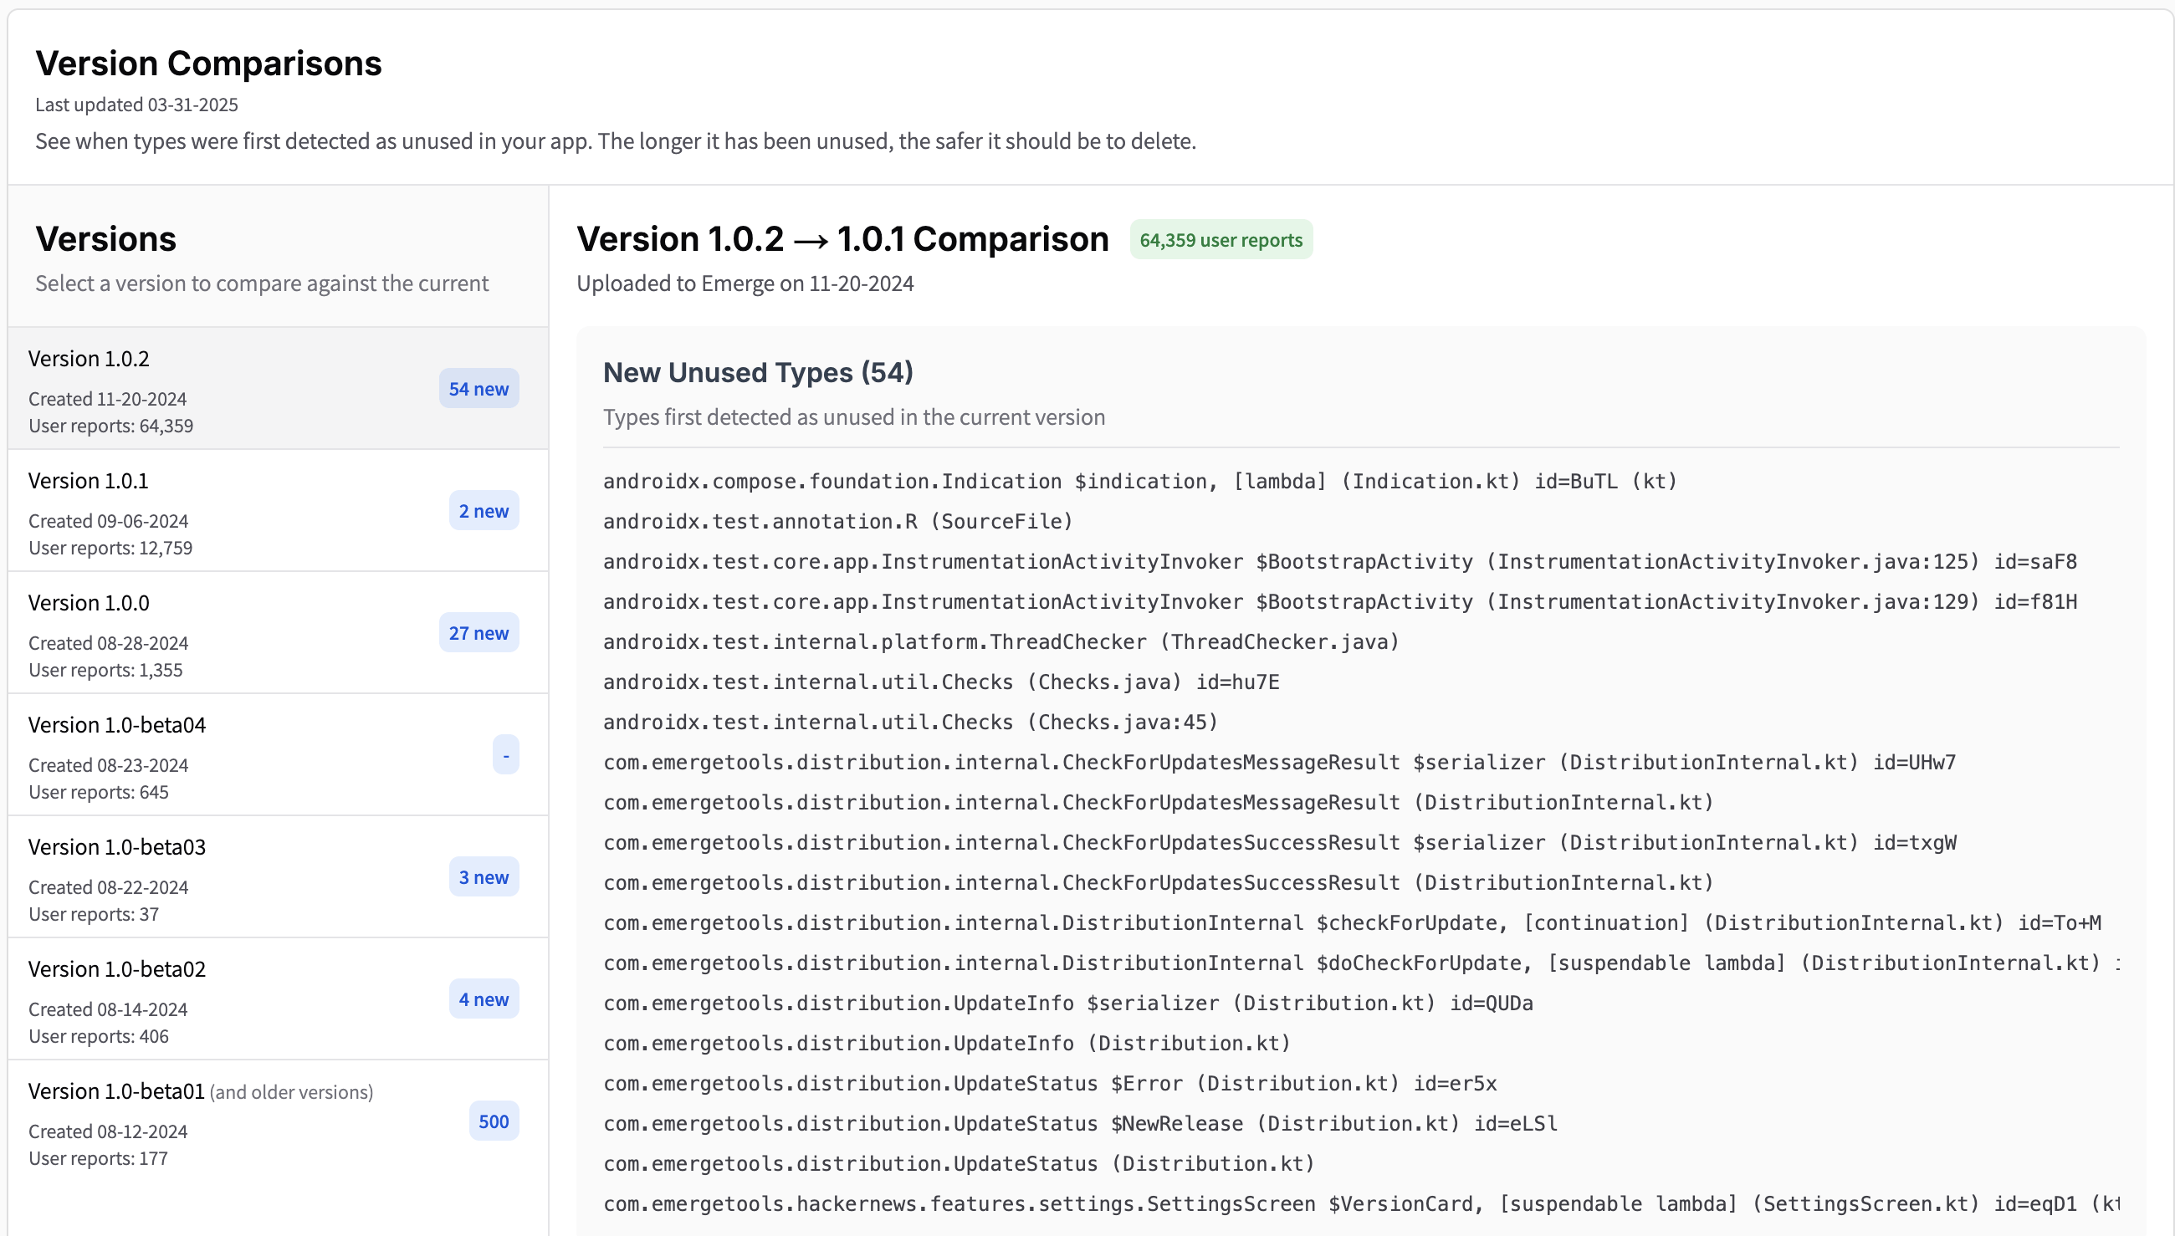Click the 3 new badge on Version 1.0-beta03
The height and width of the screenshot is (1236, 2175).
(483, 877)
